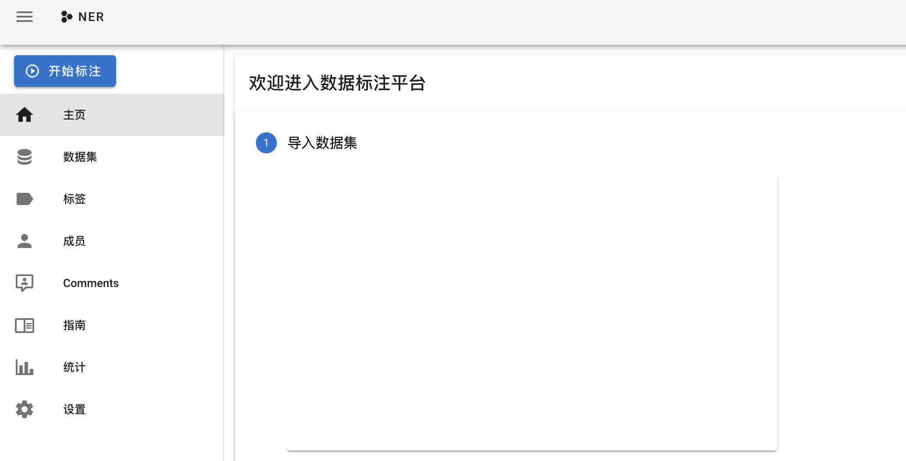This screenshot has width=906, height=461.
Task: Select the Comments menu item
Action: (x=112, y=283)
